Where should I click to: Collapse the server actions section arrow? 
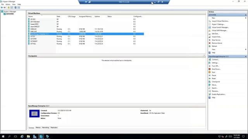pyautogui.click(x=246, y=15)
